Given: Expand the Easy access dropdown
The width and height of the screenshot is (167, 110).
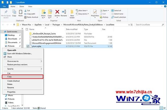Looking at the screenshot, I should 88,14.
